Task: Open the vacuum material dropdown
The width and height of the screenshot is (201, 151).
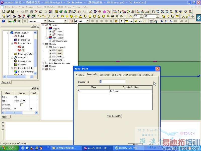Action: click(45, 21)
